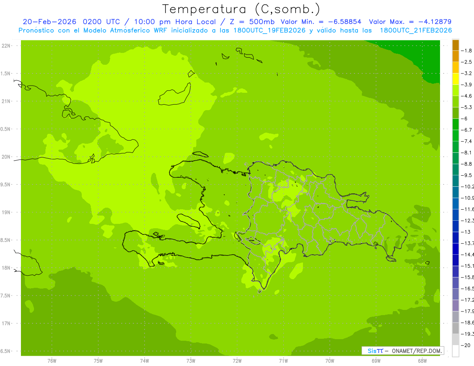Click the 70W longitude axis label
Viewport: 474px width, 366px height.
tap(330, 361)
